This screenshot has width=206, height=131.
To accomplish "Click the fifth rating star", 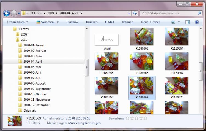I will (145, 118).
